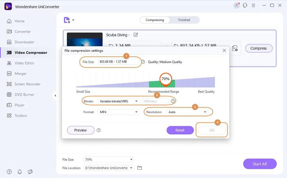Click the Wondershare UniConverter logo
This screenshot has height=178, width=287.
(x=8, y=6)
